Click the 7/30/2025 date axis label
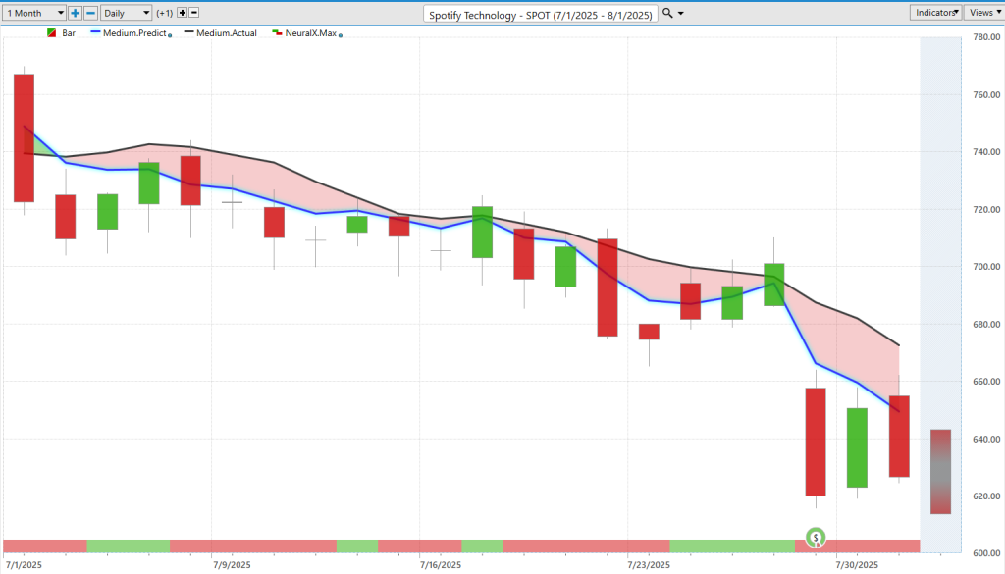The image size is (1005, 574). 857,565
